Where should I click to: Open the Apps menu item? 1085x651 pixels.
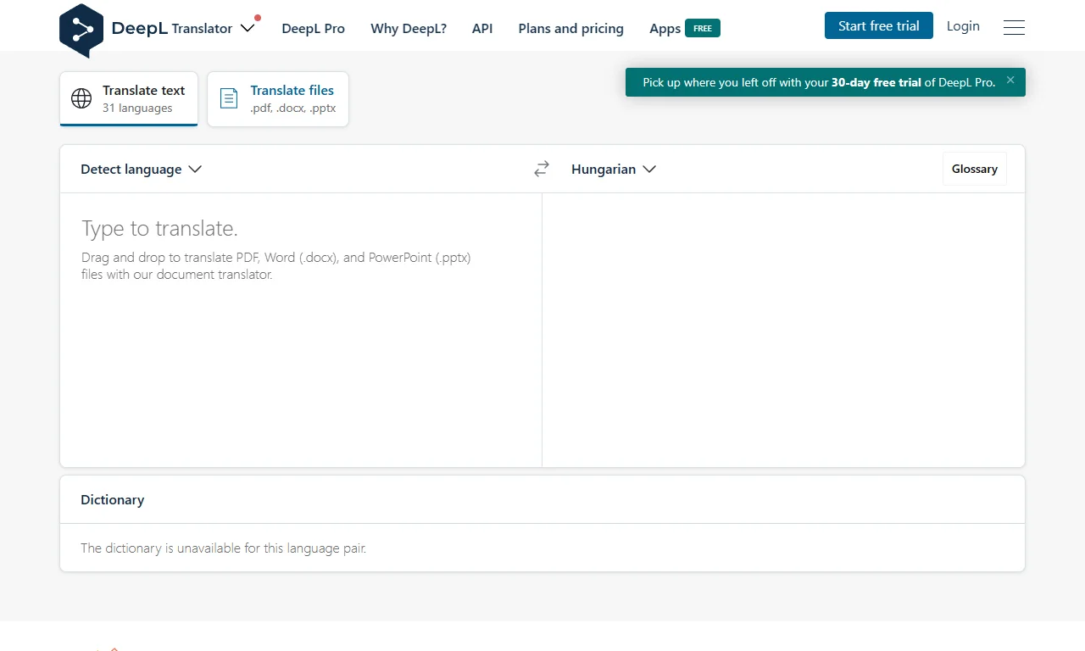point(665,28)
